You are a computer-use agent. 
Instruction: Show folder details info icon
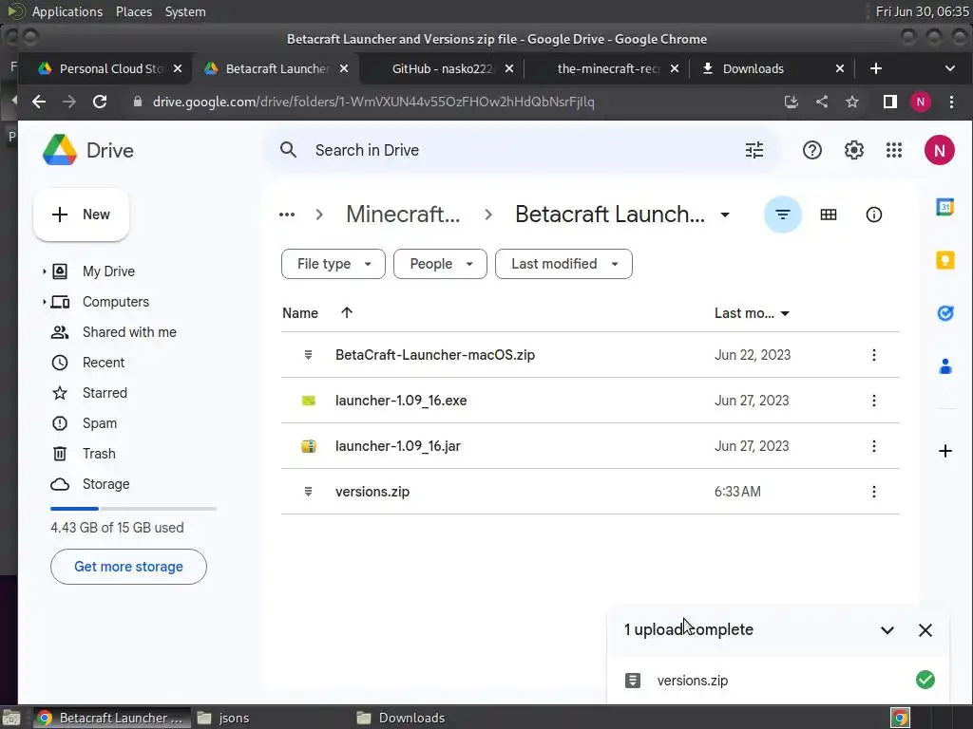pyautogui.click(x=874, y=215)
